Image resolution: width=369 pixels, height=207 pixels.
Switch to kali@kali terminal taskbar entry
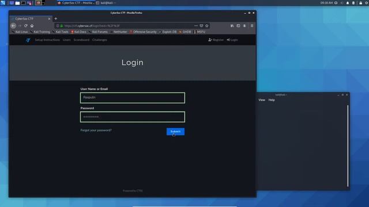106,3
